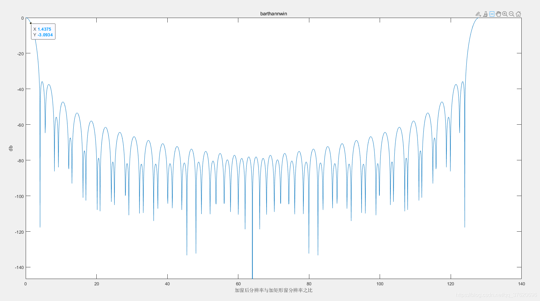Click the x-axis tick label 60
Screen dimensions: 540x301
[238, 284]
